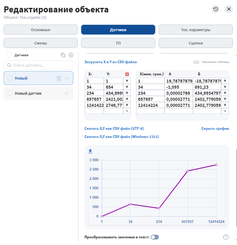
Task: Copy sensors using the duplicate icon
Action: point(63,55)
